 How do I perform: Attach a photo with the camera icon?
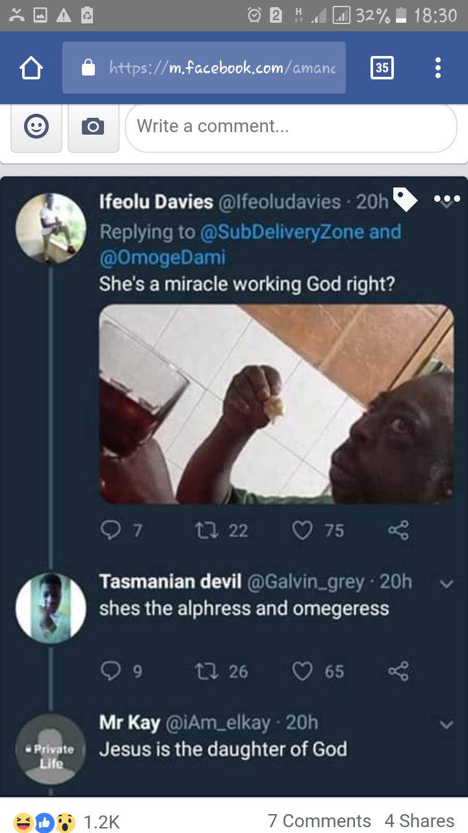pos(93,126)
